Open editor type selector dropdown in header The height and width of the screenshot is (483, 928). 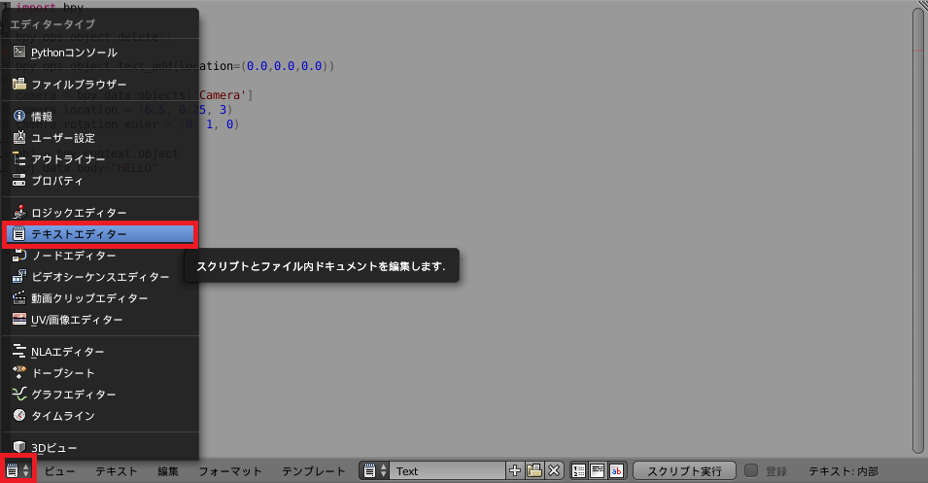17,471
